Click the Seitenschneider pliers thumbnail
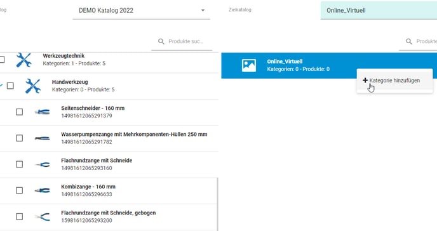Screen dimensions: 437x231 pos(43,112)
